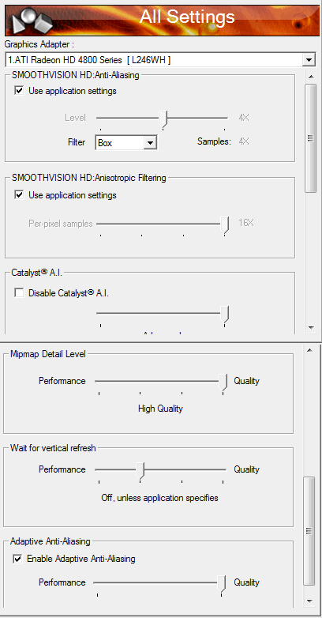Click the upper panel scrollbar thumb
322x618 pixels.
(311, 138)
